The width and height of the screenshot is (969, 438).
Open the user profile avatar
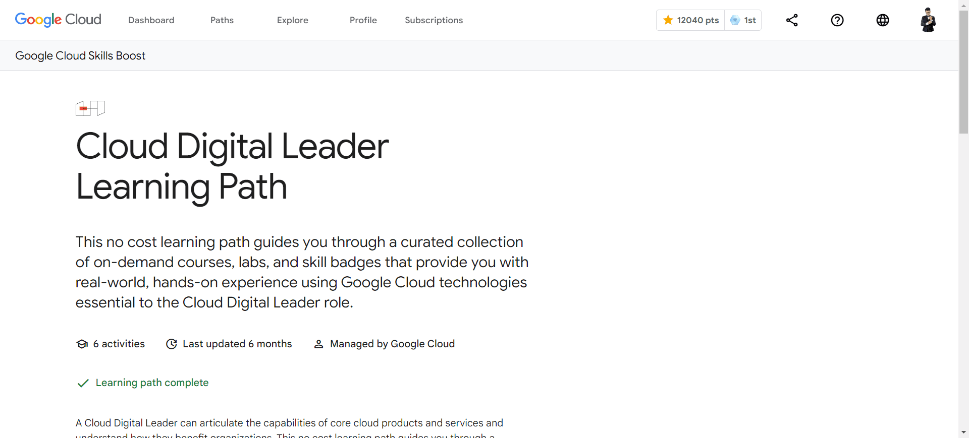coord(928,20)
